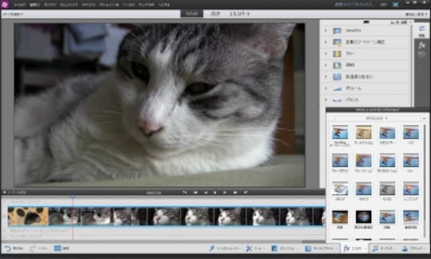Viewport: 431px width, 259px height.
Task: Select the dark globe-shaped effect thumbnail
Action: pyautogui.click(x=363, y=217)
